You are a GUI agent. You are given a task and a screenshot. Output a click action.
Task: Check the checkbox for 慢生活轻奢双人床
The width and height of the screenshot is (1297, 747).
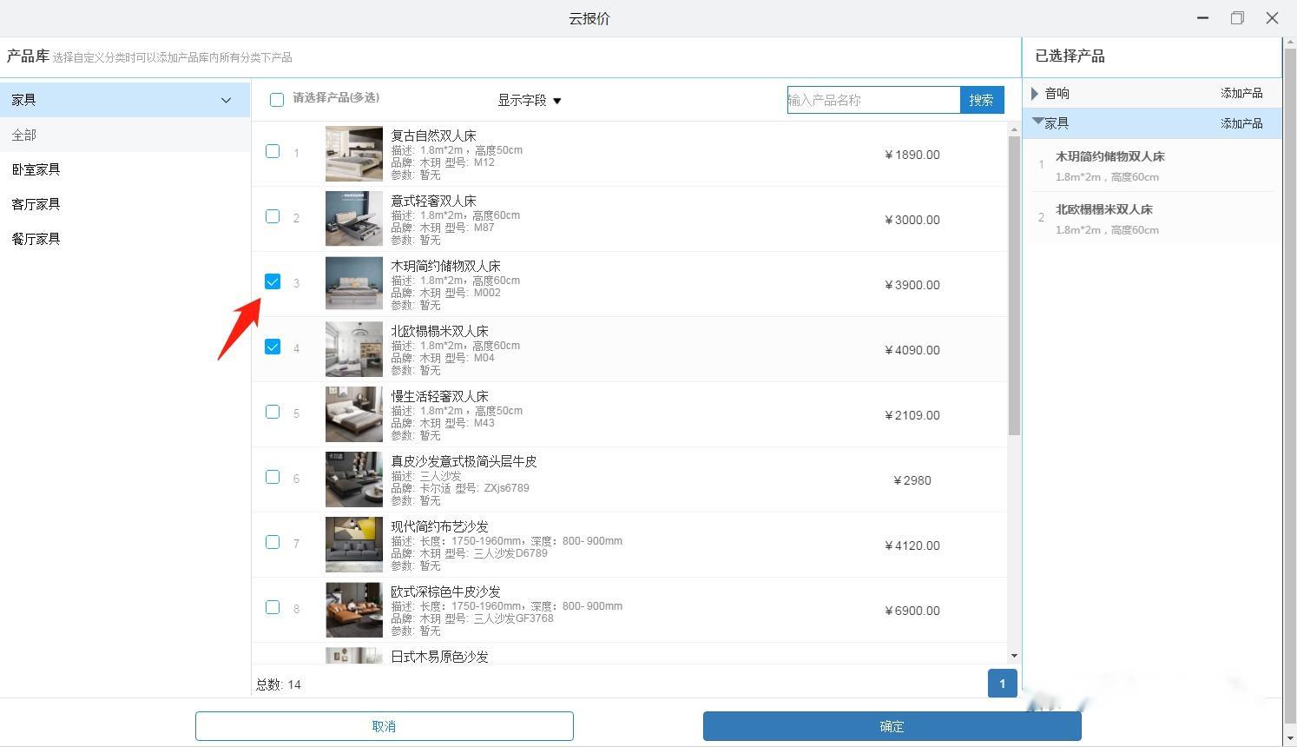tap(273, 412)
